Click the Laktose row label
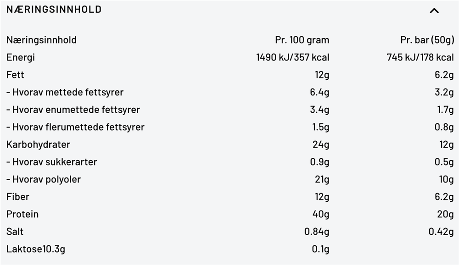 click(36, 249)
